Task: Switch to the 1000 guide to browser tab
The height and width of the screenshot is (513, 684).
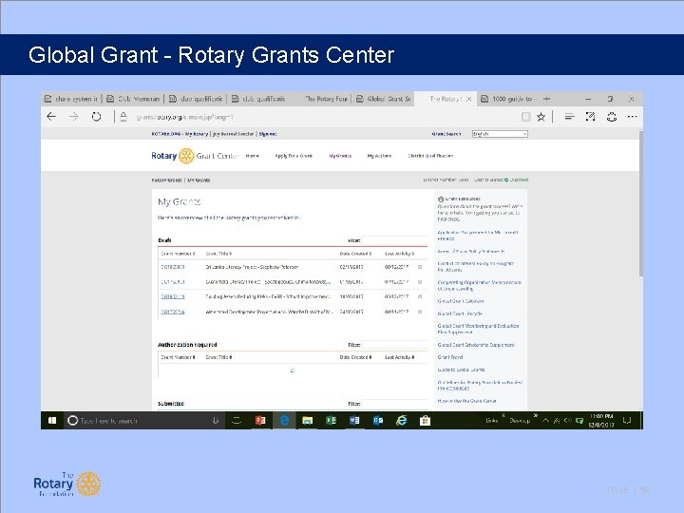Action: 507,99
